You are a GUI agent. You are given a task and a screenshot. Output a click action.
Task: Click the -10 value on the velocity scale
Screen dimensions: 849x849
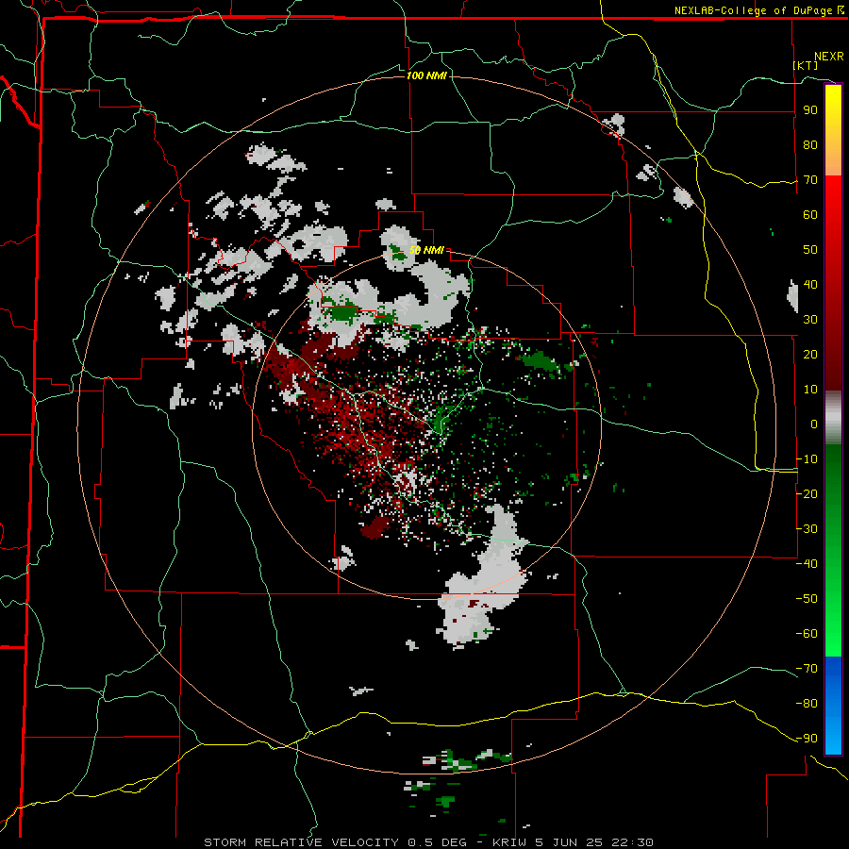tap(807, 459)
